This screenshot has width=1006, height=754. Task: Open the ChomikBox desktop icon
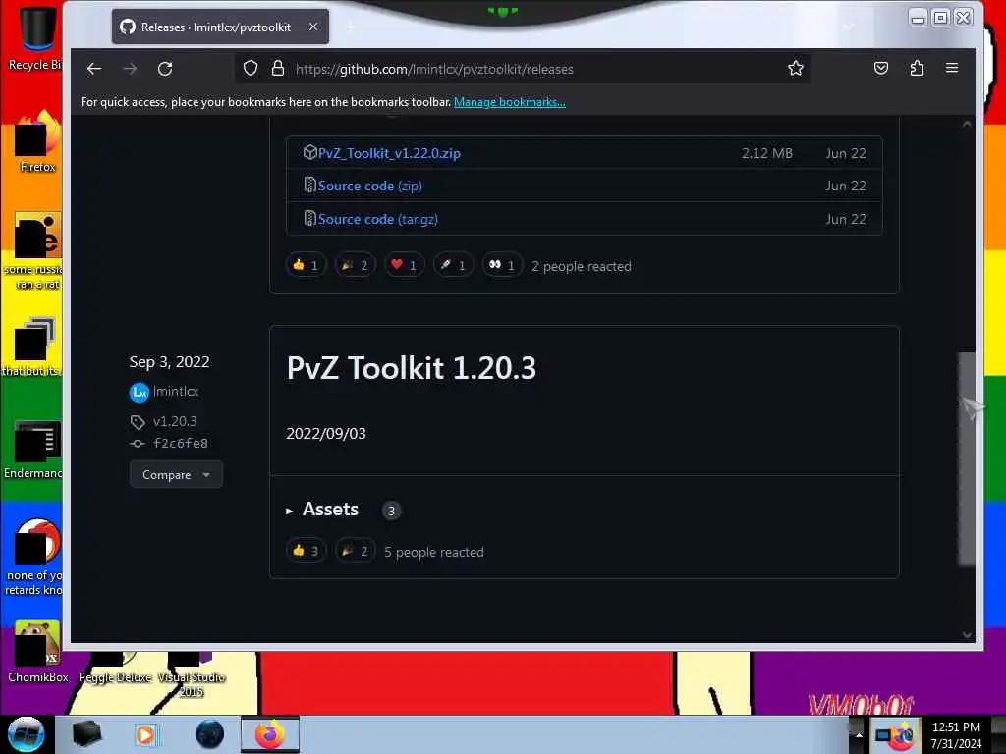[37, 652]
